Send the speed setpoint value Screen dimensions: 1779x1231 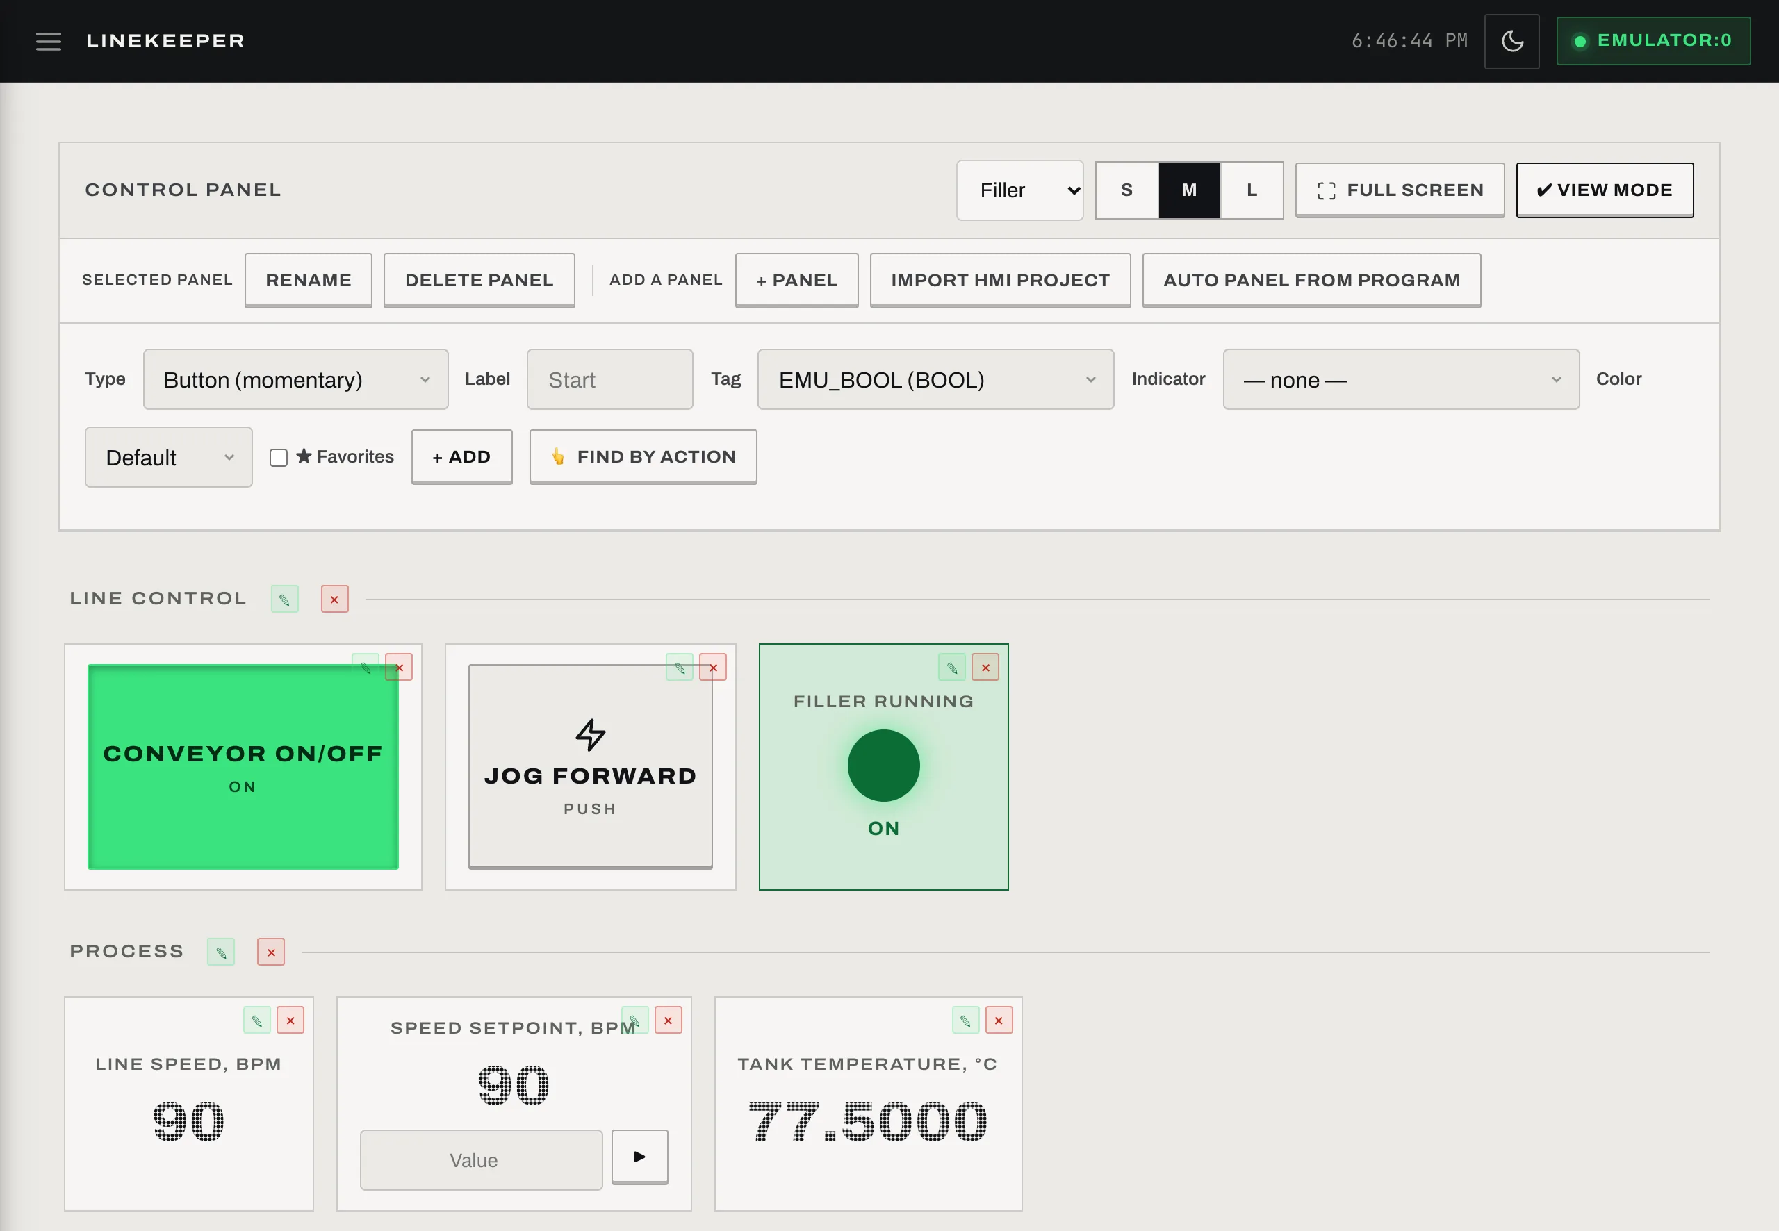pyautogui.click(x=639, y=1156)
